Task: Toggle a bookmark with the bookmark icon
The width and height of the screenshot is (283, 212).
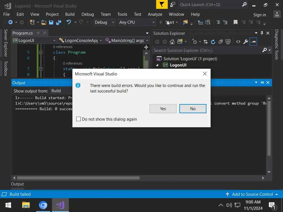Action: point(235,22)
